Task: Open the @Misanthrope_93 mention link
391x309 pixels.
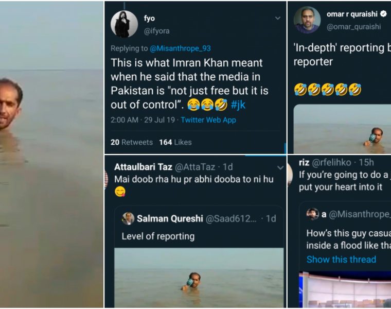Action: point(180,48)
